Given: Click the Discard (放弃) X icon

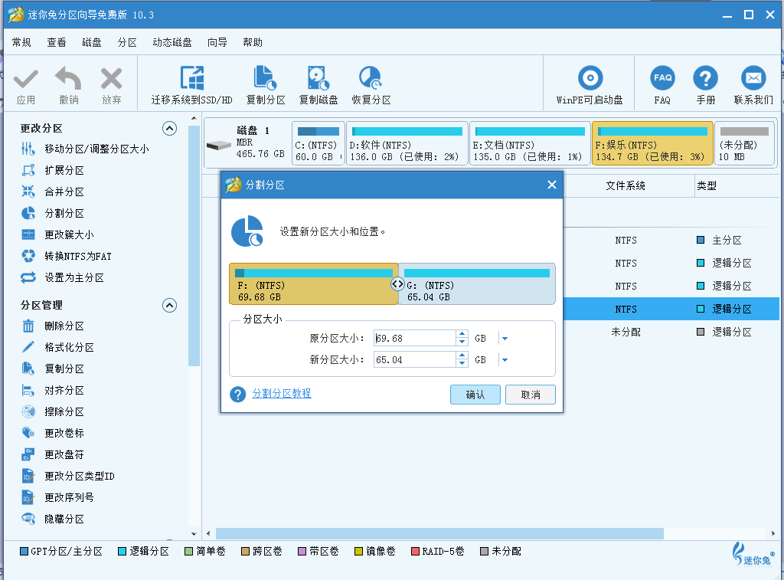Looking at the screenshot, I should pyautogui.click(x=111, y=79).
